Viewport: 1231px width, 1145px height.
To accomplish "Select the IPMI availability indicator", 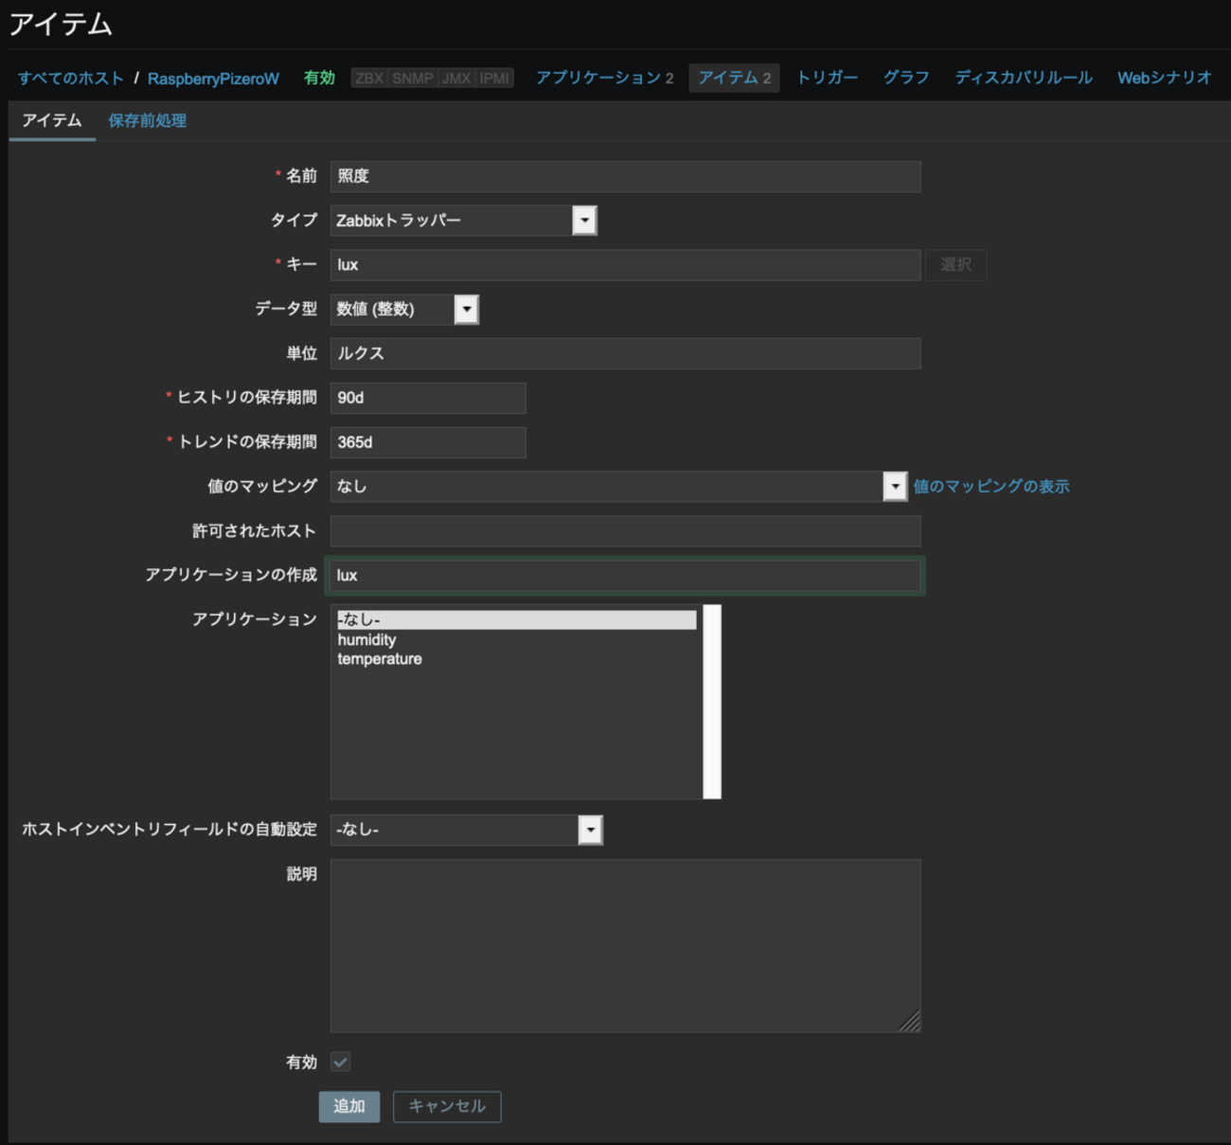I will pos(494,78).
